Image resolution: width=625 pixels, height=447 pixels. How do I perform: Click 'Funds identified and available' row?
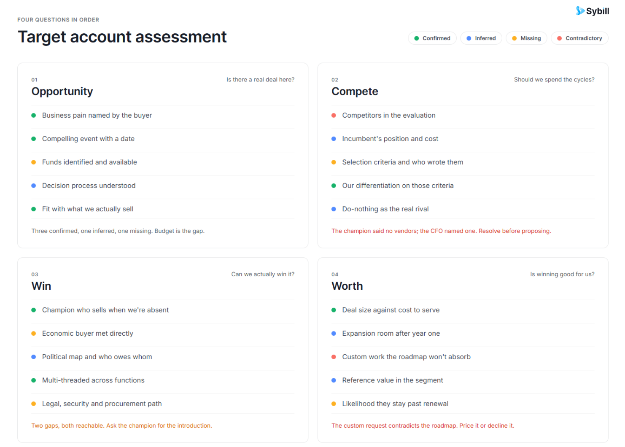coord(163,162)
